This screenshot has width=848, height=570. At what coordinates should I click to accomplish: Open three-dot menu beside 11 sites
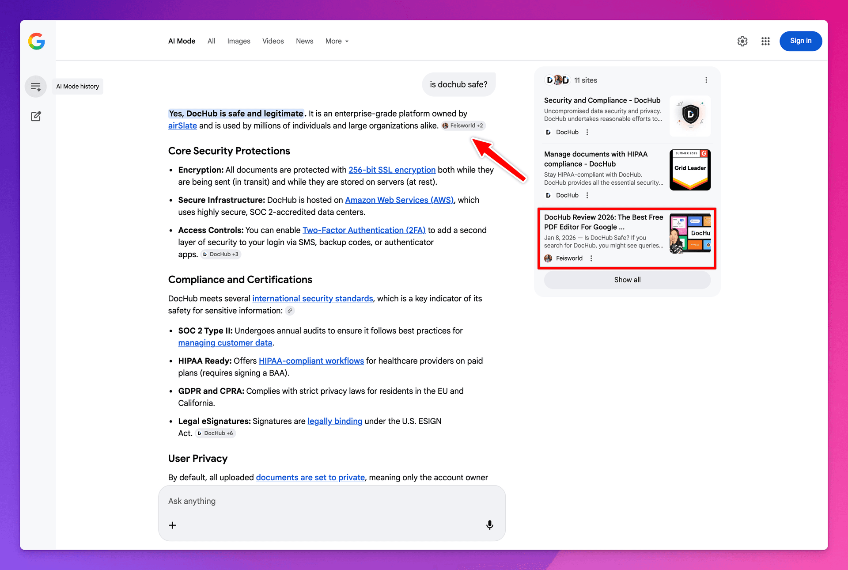(x=706, y=80)
